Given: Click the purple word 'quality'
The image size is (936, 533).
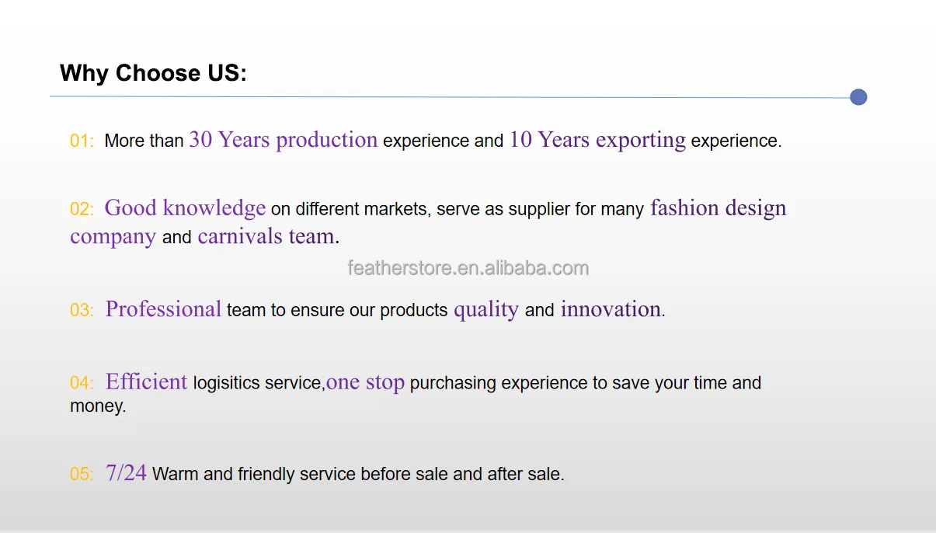Looking at the screenshot, I should [486, 310].
